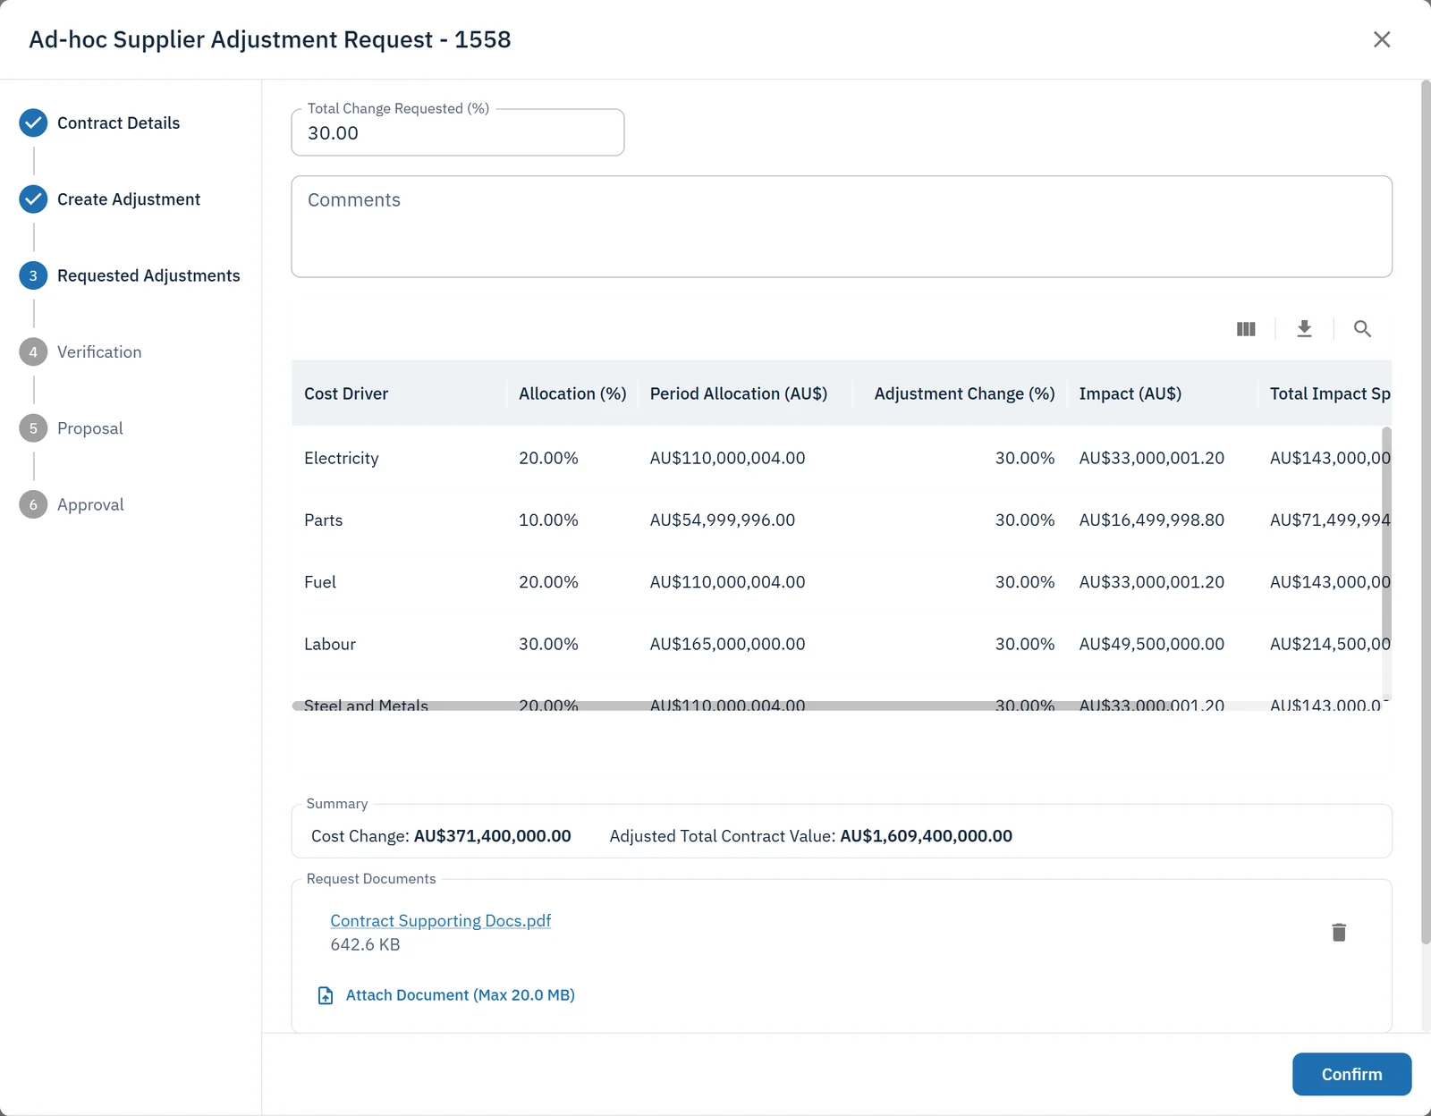This screenshot has height=1116, width=1431.
Task: Sort by Cost Driver column header
Action: (346, 393)
